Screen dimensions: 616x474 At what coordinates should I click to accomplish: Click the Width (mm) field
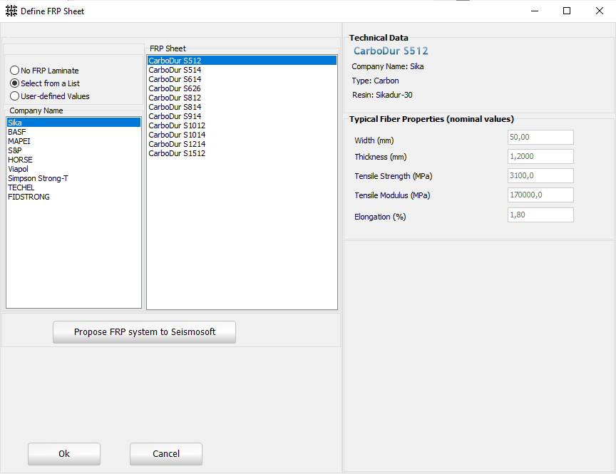click(540, 137)
